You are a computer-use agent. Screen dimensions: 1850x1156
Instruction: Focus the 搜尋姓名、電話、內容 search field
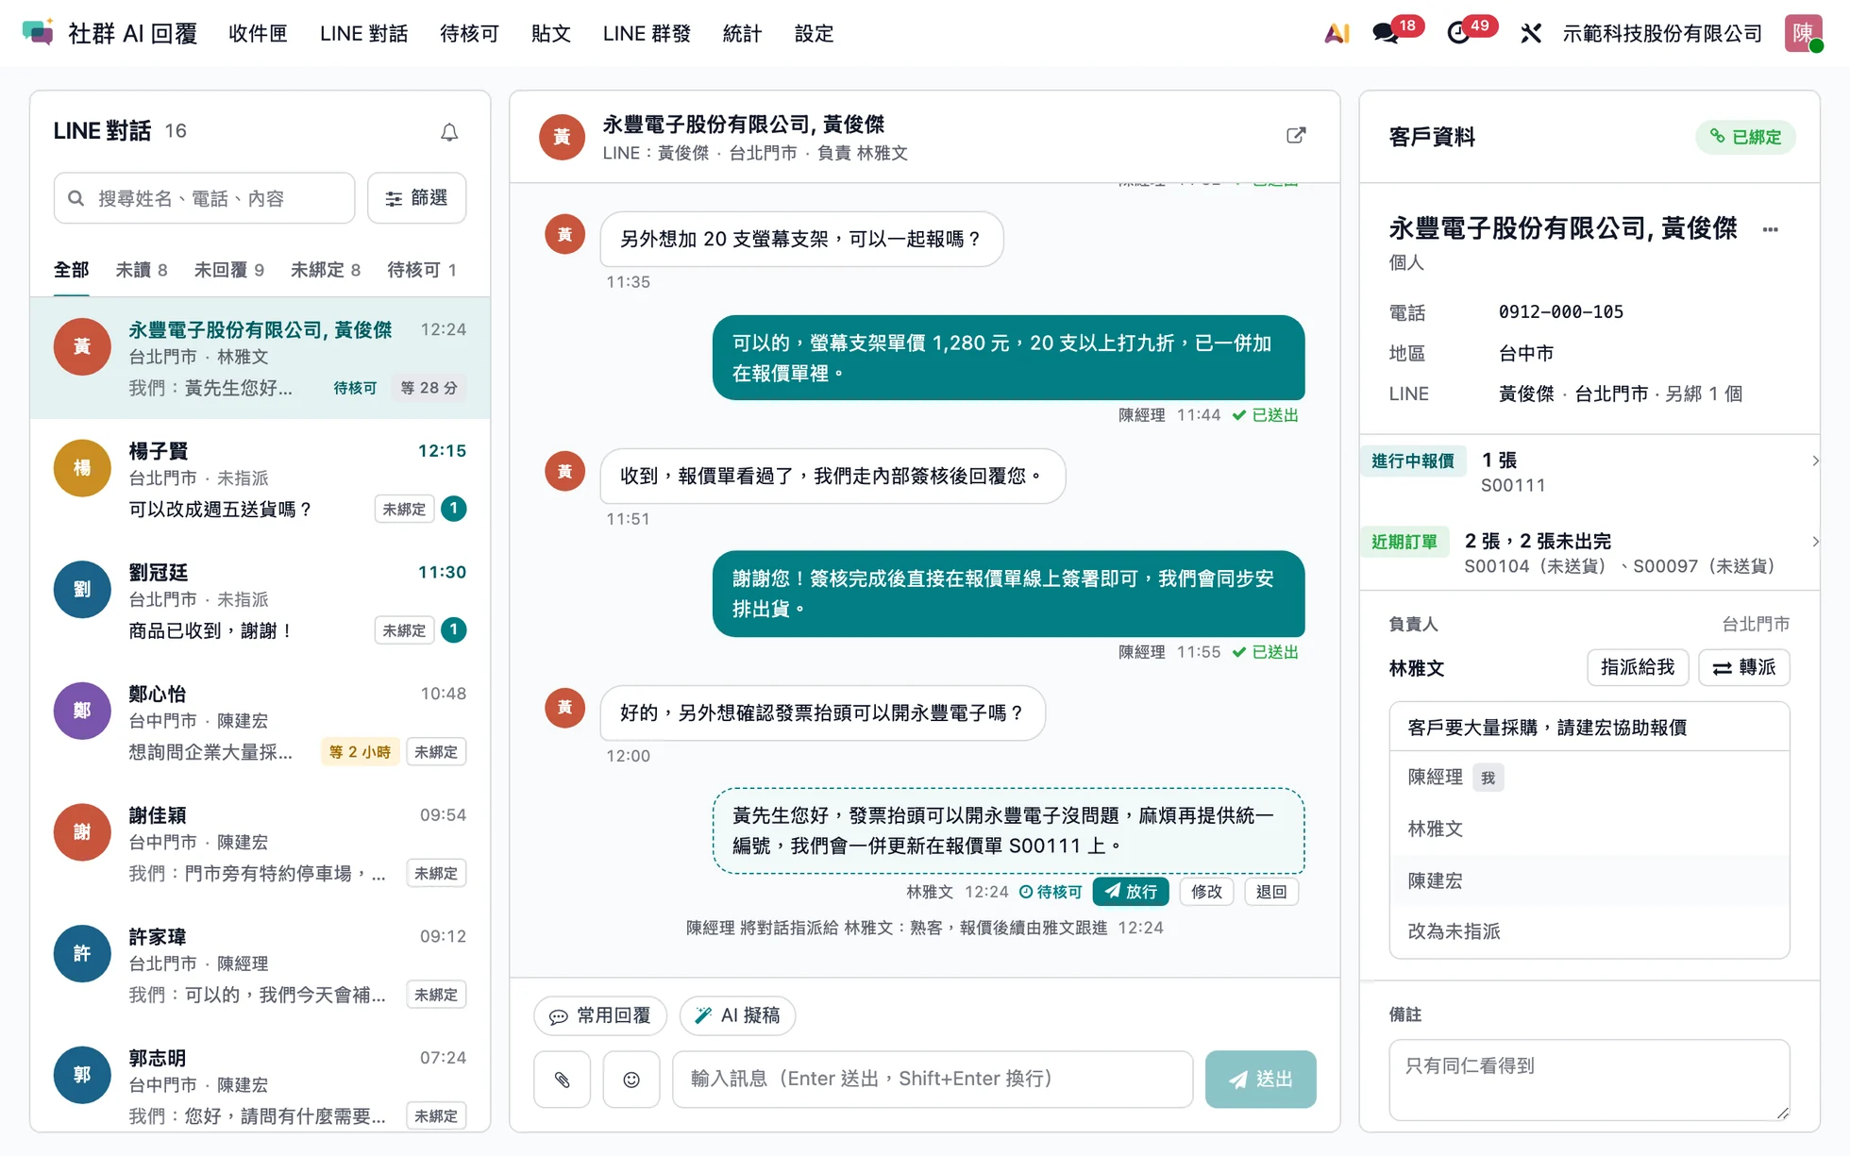click(x=205, y=198)
